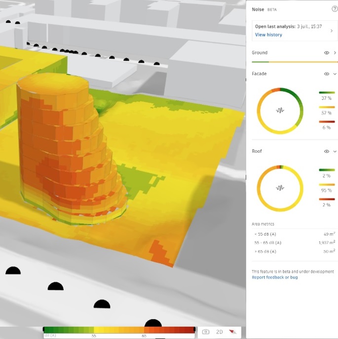Image resolution: width=338 pixels, height=339 pixels.
Task: Collapse the Facade section
Action: pyautogui.click(x=335, y=74)
